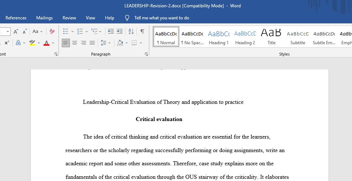Expand shading color dropdown arrow
Screen dimensions: 352x181
(126, 43)
